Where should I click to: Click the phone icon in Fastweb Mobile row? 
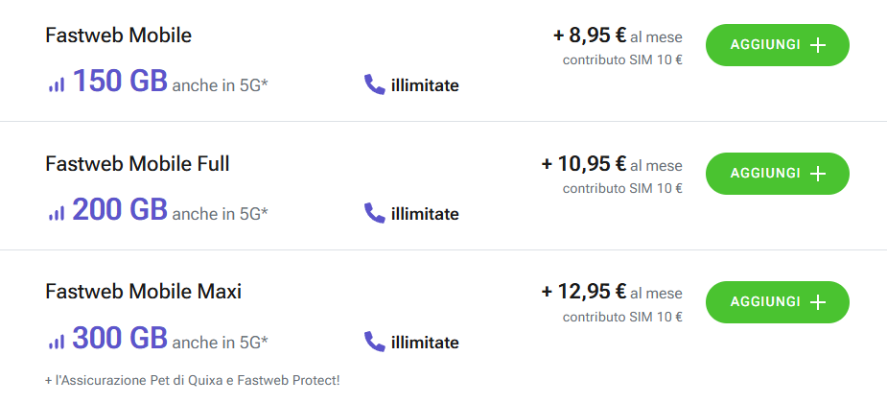click(375, 84)
